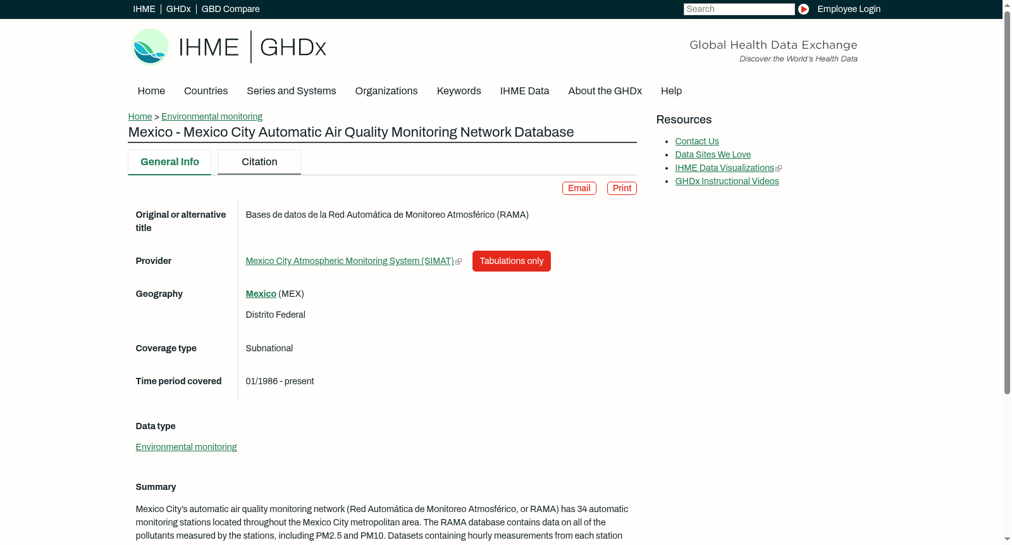Click the page vertical scrollbar thumb
This screenshot has height=545, width=1012.
(1007, 203)
